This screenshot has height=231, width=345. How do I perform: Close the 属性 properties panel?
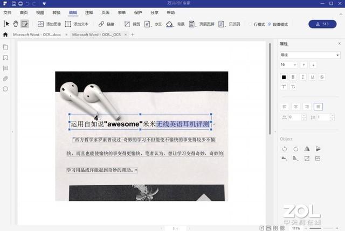[339, 44]
